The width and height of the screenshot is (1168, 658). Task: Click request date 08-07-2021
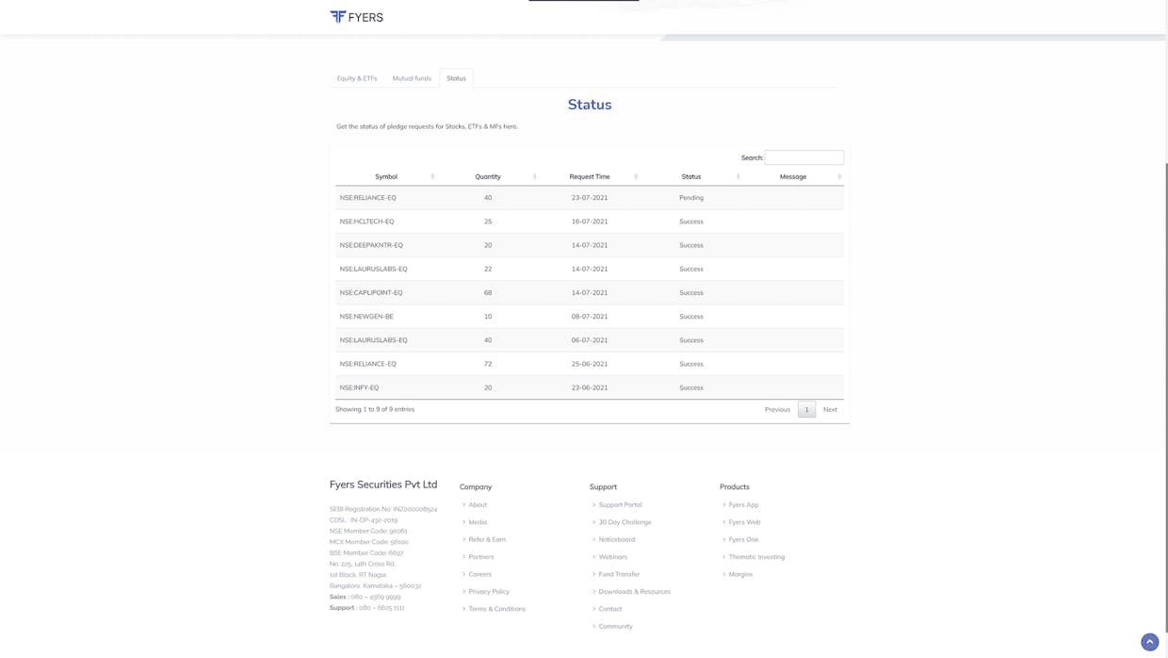click(590, 317)
